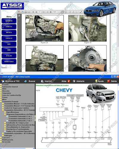
Task: Open the zoom percentage dropdown arrow
Action: 58,12
